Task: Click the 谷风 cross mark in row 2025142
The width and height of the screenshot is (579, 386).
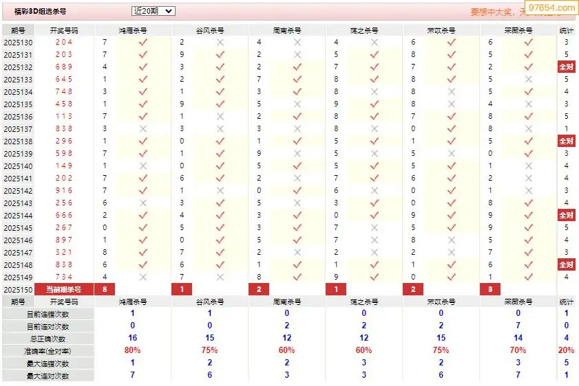Action: [220, 190]
